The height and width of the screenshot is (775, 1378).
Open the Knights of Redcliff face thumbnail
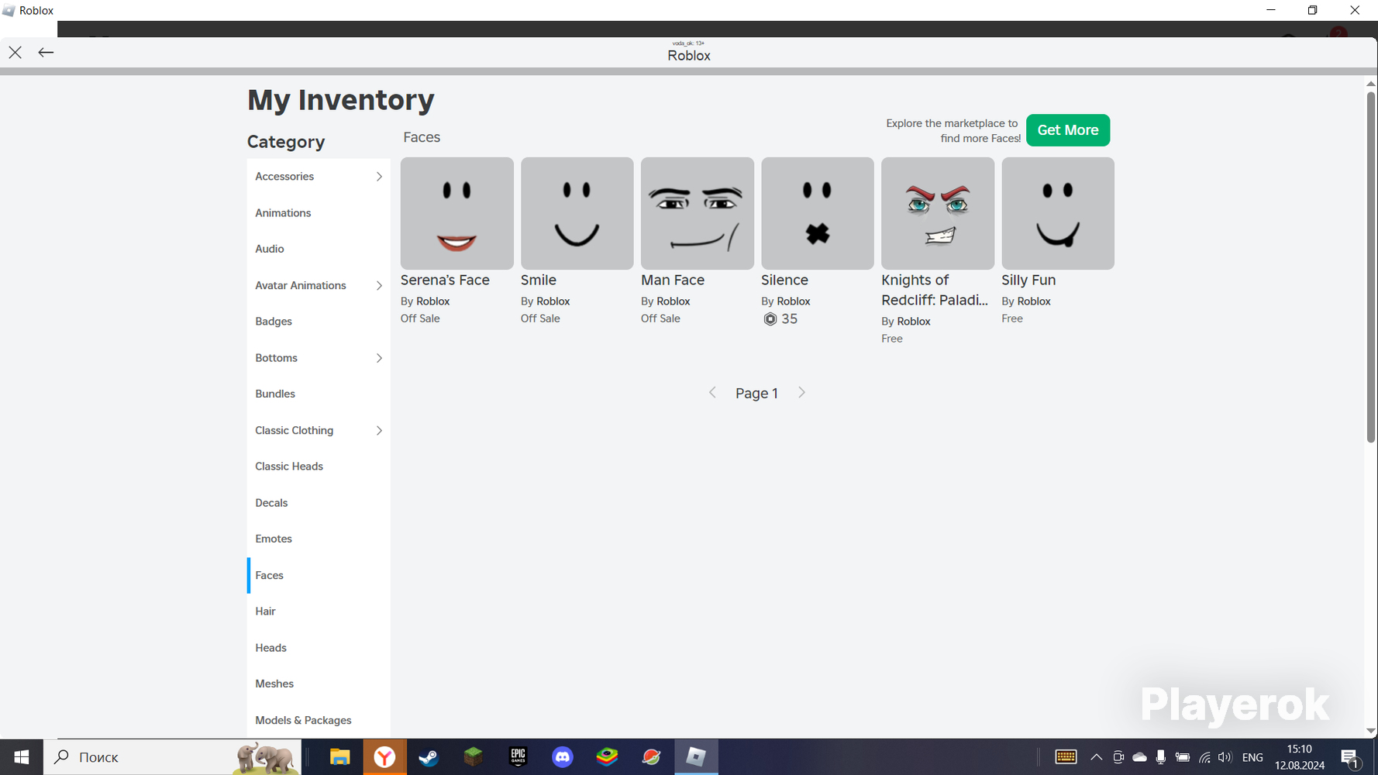pyautogui.click(x=938, y=213)
